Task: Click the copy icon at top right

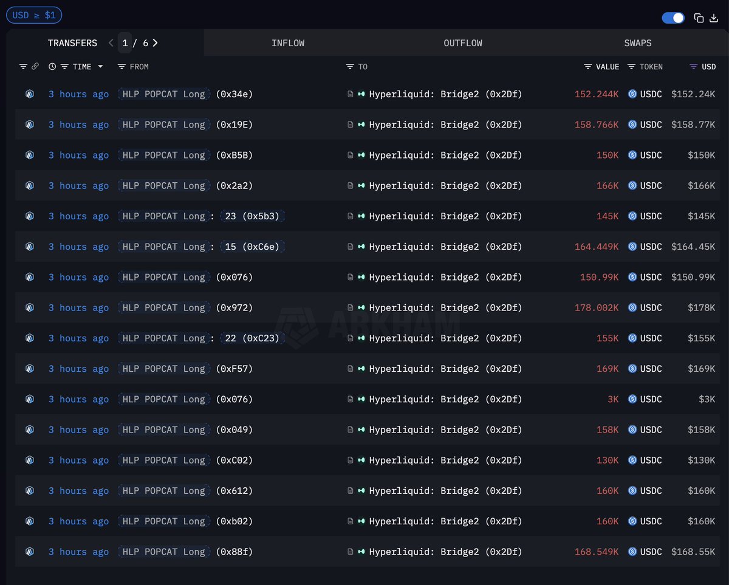Action: [x=699, y=18]
